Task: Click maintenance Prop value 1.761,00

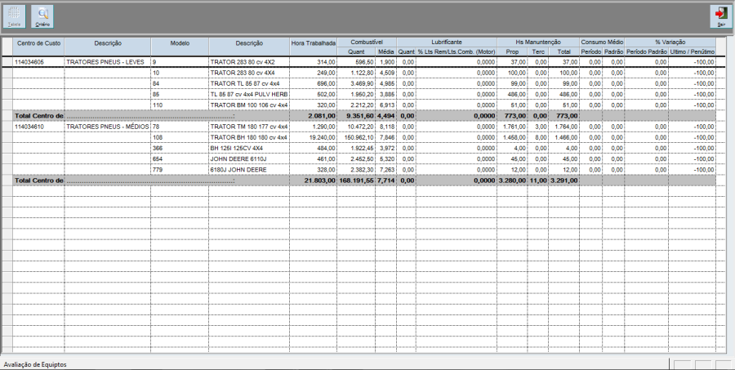Action: [x=514, y=127]
